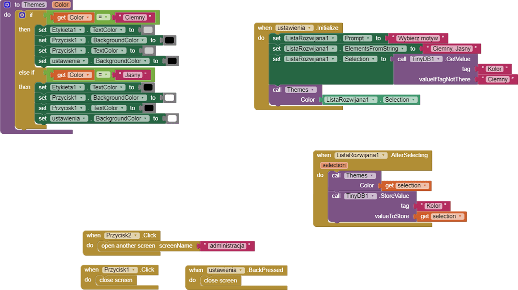Click light gray swatch for Etykieta1 TextColor
518x290 pixels.
pyautogui.click(x=148, y=30)
